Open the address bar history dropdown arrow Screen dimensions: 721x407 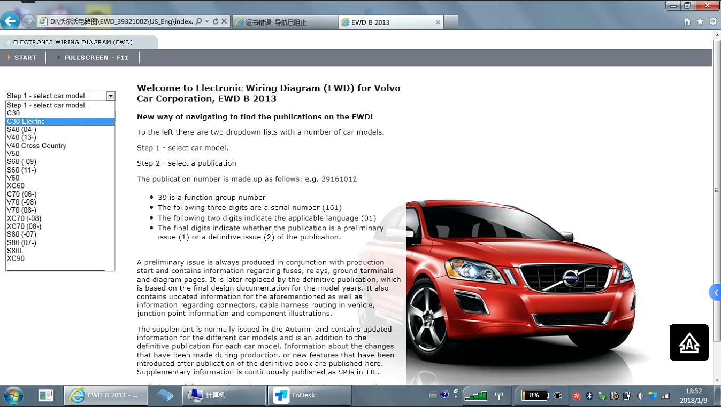click(x=207, y=21)
